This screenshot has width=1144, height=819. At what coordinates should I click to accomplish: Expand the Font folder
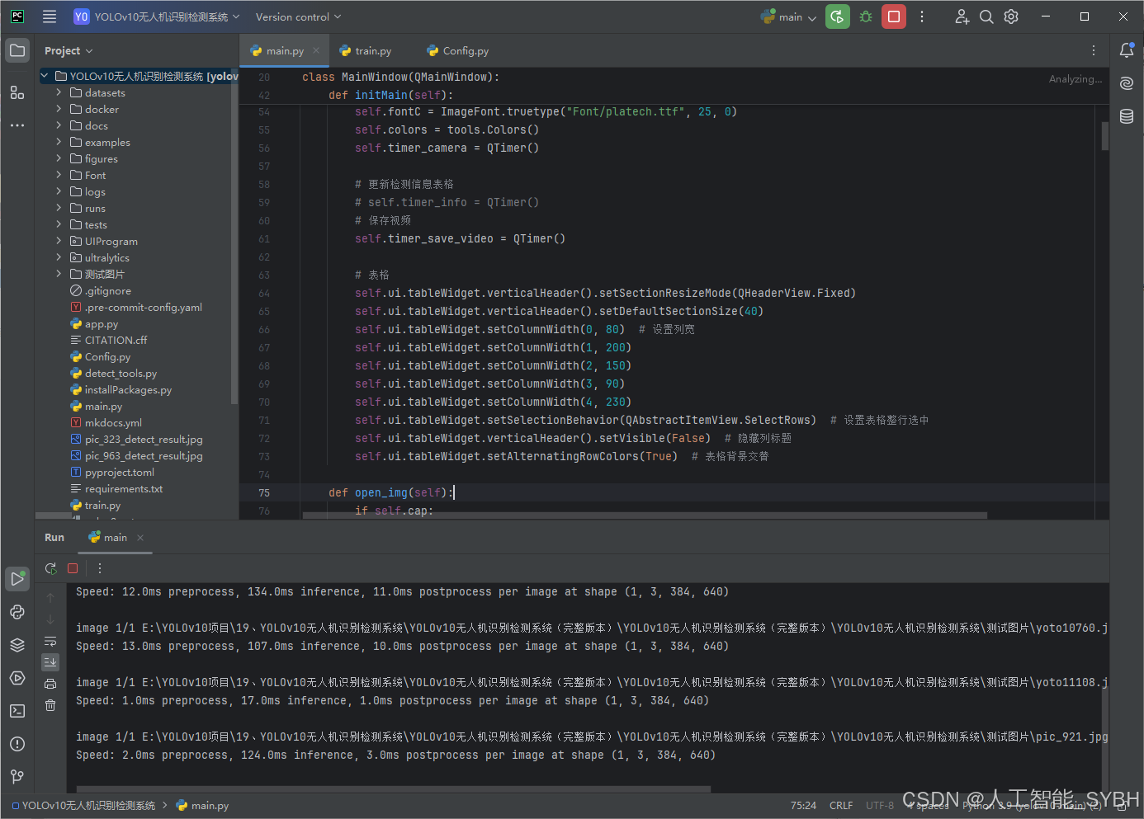pos(59,175)
